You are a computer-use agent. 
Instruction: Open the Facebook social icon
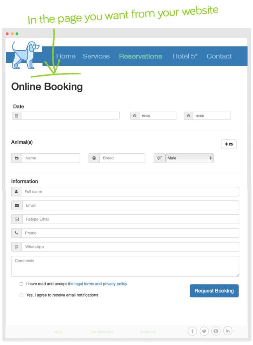[192, 331]
